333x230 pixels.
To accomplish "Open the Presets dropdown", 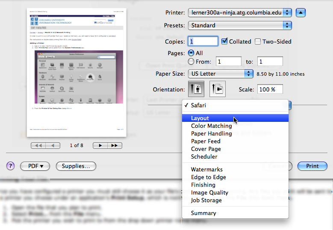I will click(240, 25).
